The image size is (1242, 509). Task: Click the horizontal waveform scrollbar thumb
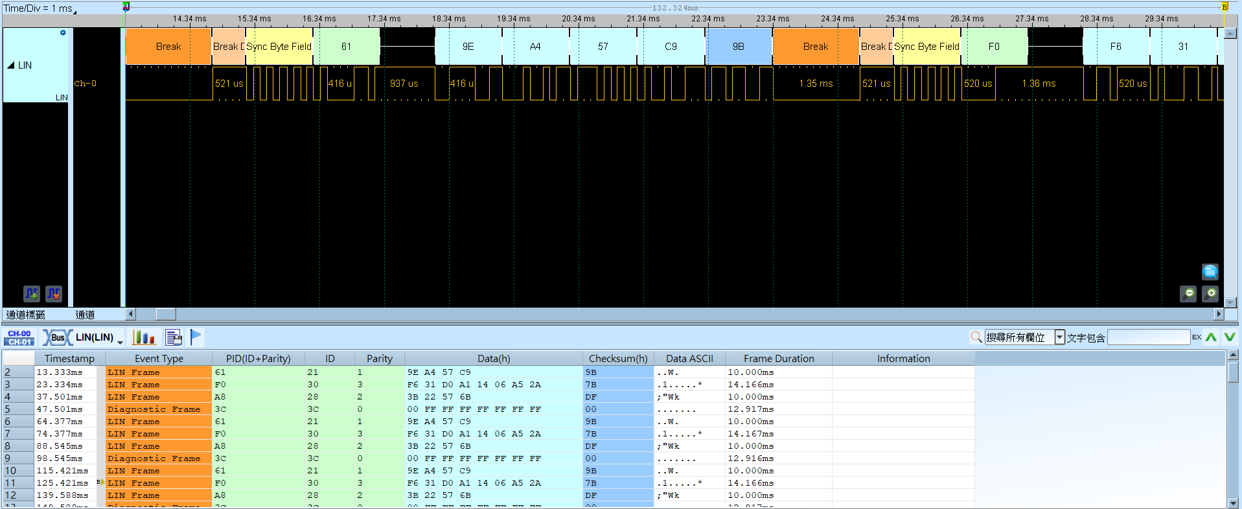pyautogui.click(x=166, y=314)
